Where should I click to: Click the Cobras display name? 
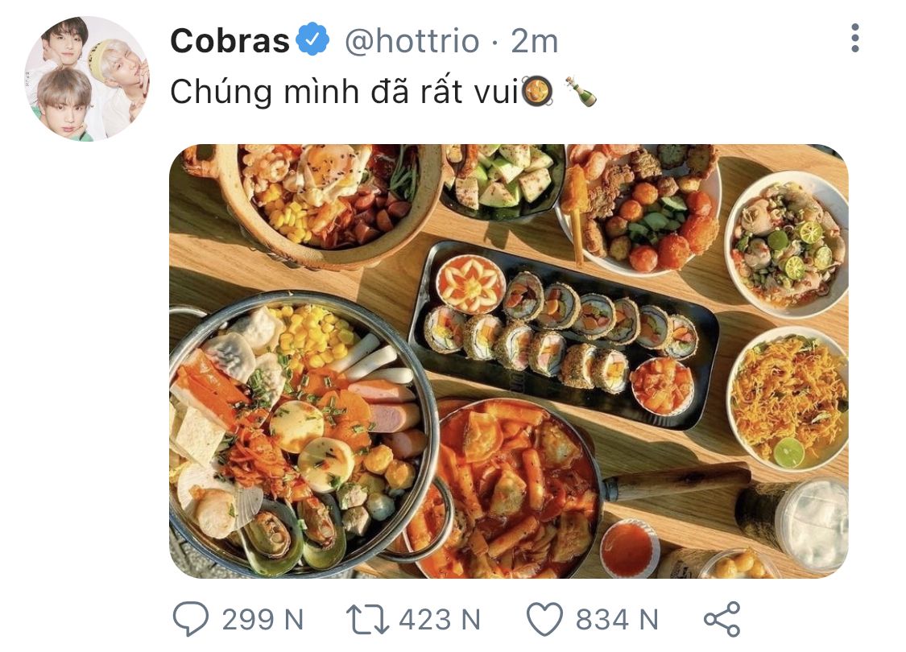(x=230, y=41)
